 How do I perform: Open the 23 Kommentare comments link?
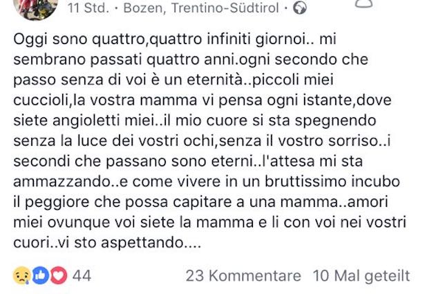pyautogui.click(x=243, y=276)
